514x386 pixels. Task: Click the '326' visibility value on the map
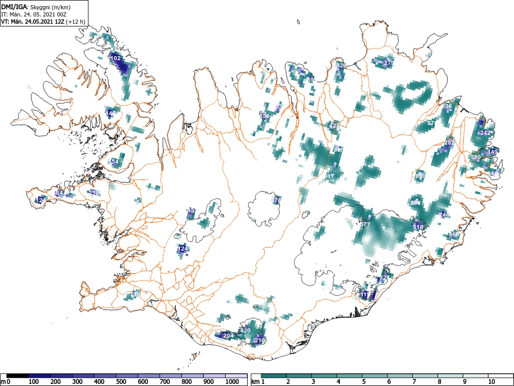point(341,65)
